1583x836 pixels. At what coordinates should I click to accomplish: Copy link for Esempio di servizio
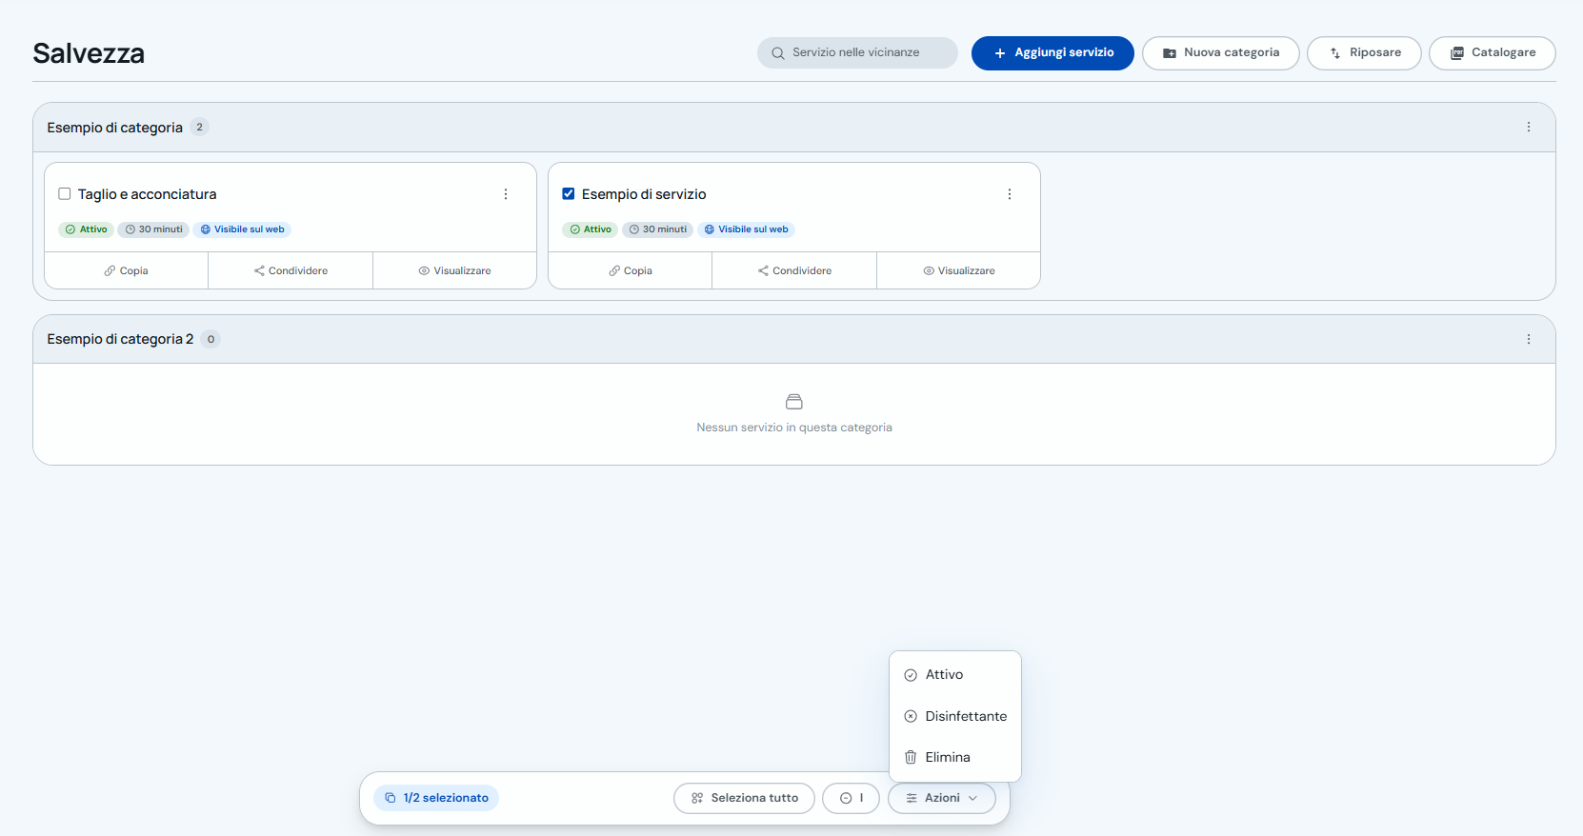[x=631, y=270]
